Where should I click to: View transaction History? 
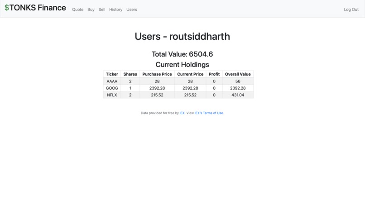click(115, 10)
